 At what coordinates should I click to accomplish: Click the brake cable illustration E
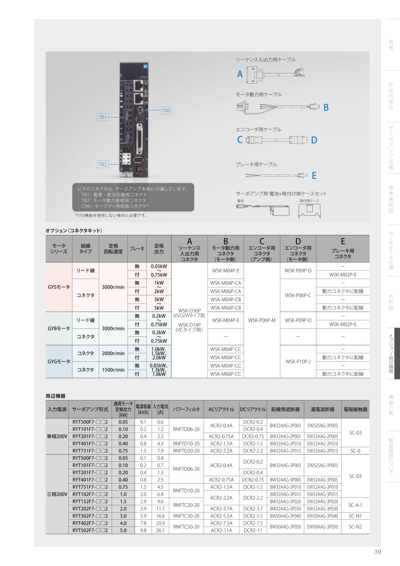pos(276,175)
